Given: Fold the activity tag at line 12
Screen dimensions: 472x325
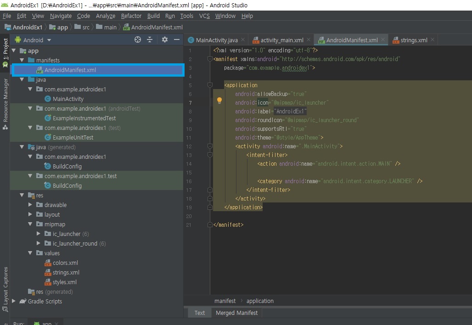Looking at the screenshot, I should coord(210,146).
